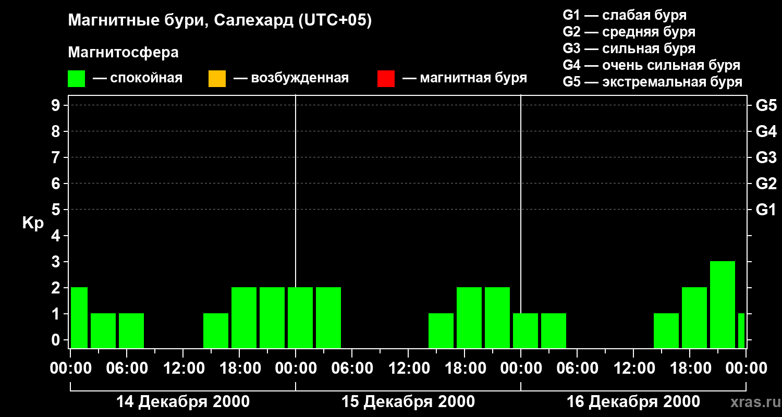Click the 'Kp' axis title
This screenshot has height=417, width=782.
[x=33, y=223]
